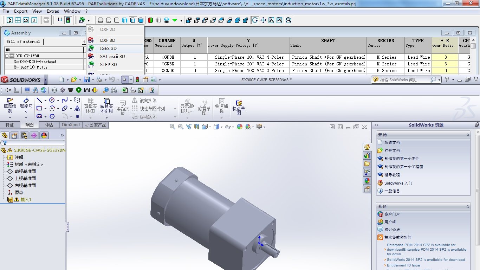480x270 pixels.
Task: Select the polygon sketch tool
Action: pos(52,116)
